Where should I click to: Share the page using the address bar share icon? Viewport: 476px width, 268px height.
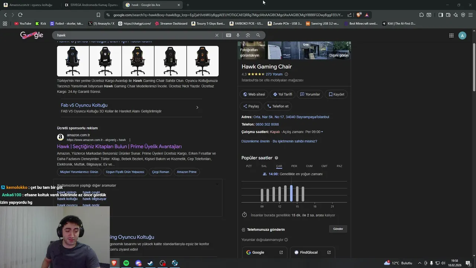coord(350,15)
